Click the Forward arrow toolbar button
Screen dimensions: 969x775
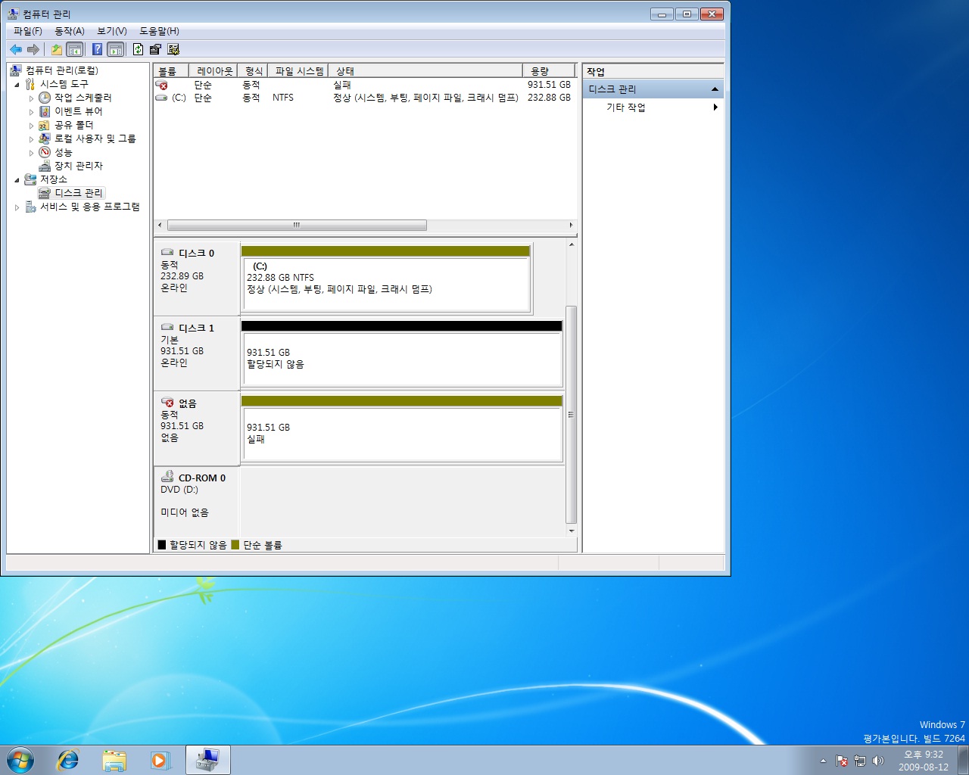33,49
